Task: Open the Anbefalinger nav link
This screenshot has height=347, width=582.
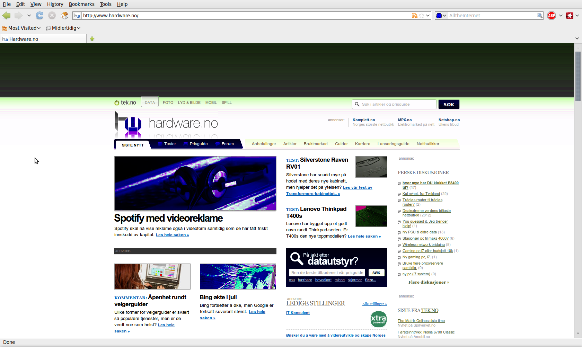Action: (264, 144)
